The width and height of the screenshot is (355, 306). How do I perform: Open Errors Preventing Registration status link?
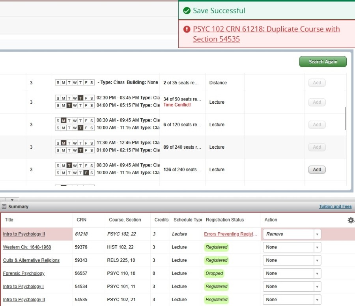click(231, 234)
